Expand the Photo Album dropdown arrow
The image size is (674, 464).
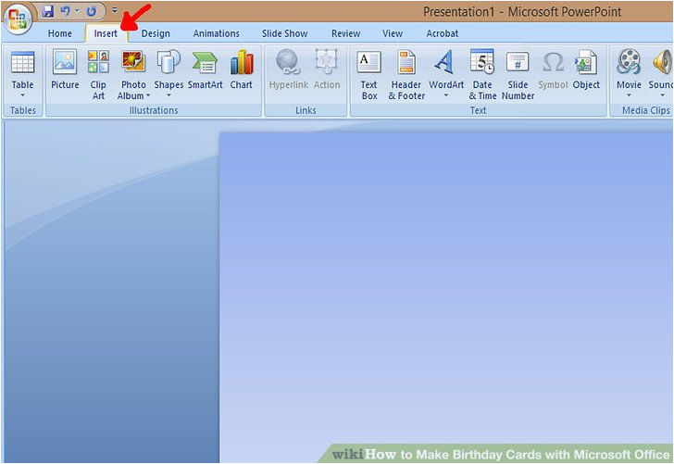[x=148, y=95]
